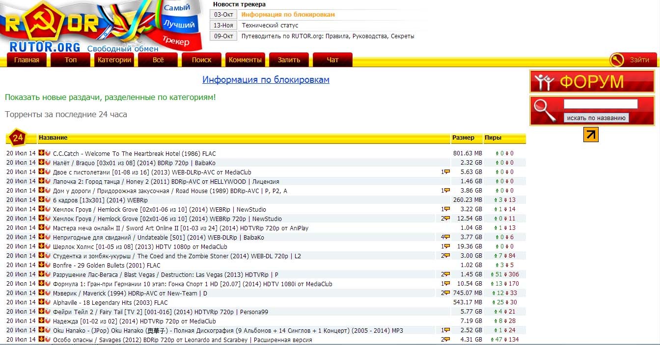Open 'Alphaville - 18 Legendary Hits' torrent page
The height and width of the screenshot is (345, 660).
pos(110,302)
